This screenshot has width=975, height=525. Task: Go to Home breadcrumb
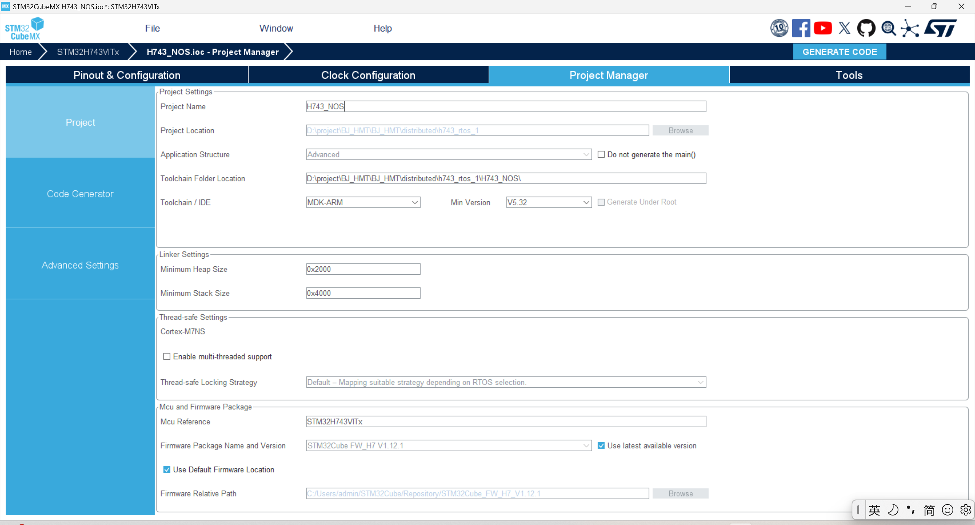click(21, 52)
